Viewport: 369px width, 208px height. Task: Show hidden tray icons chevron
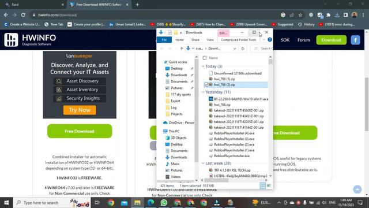[x=279, y=203]
